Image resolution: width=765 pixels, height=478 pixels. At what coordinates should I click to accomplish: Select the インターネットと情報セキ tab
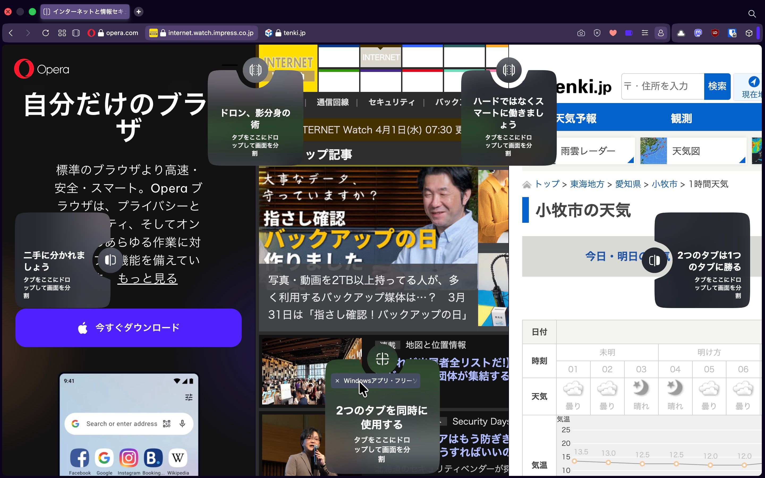point(85,12)
